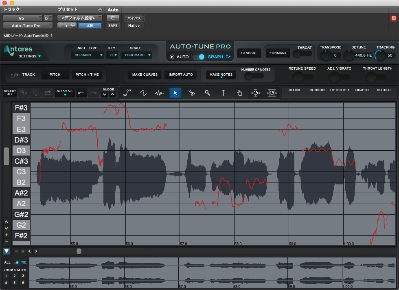Viewport: 399px width, 290px height.
Task: Toggle the ALL/TIE switch
Action: (x=16, y=262)
